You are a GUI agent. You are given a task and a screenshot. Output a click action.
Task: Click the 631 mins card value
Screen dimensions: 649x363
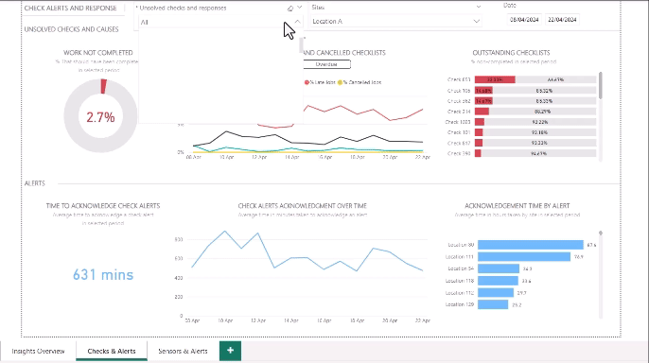click(x=103, y=274)
